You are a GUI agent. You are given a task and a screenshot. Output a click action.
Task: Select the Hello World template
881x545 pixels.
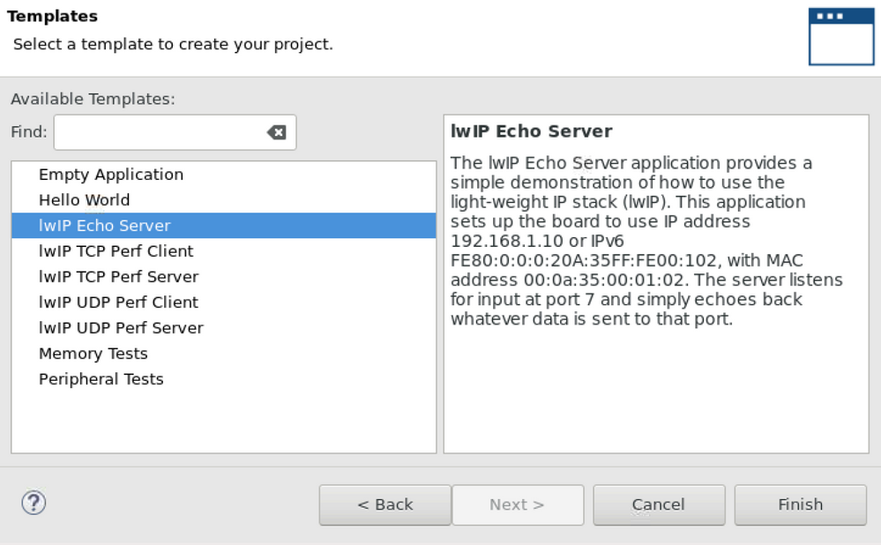(84, 200)
